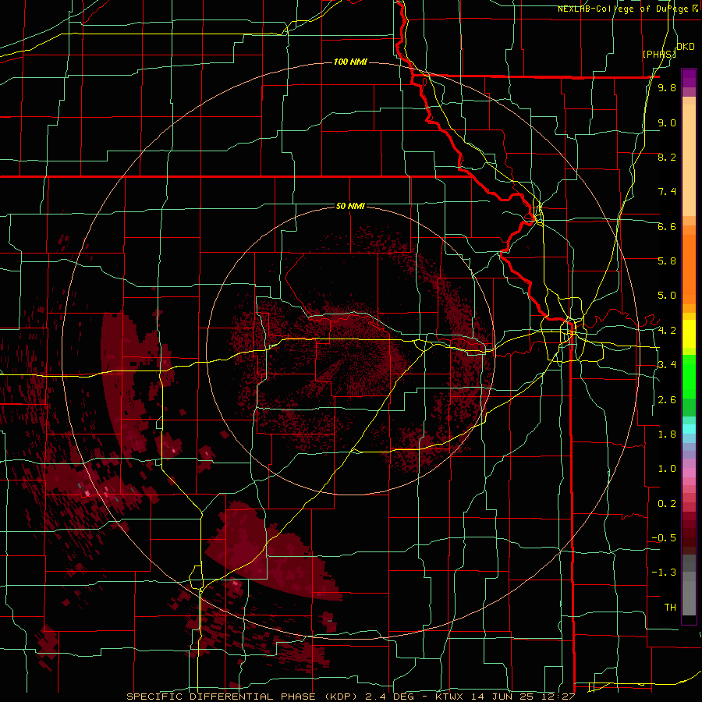The width and height of the screenshot is (702, 702).
Task: Click the 9.8 scale value
Action: (x=667, y=87)
